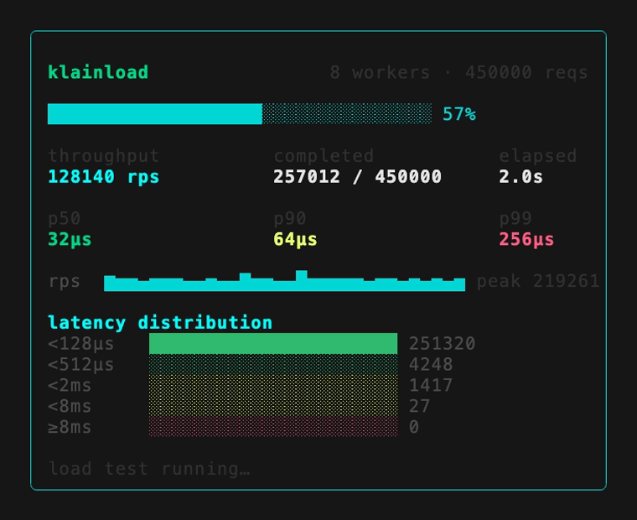Image resolution: width=637 pixels, height=520 pixels.
Task: Click the elapsed label
Action: (538, 156)
